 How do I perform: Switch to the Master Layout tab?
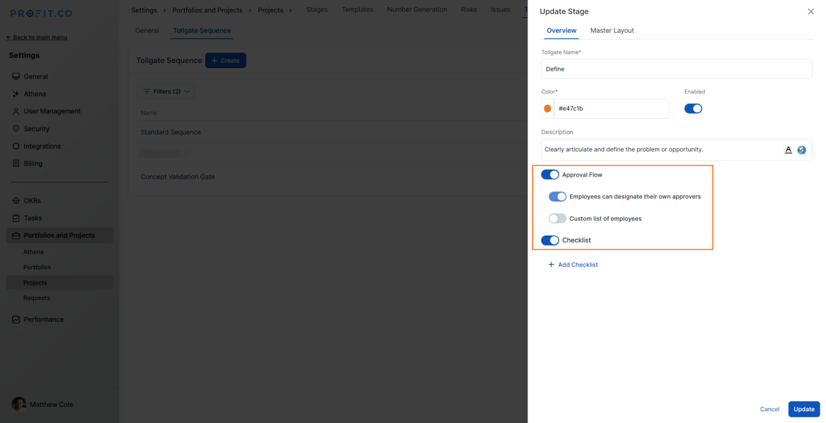pos(612,31)
